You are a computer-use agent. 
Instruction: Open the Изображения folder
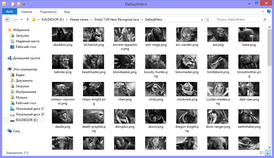tap(26, 92)
